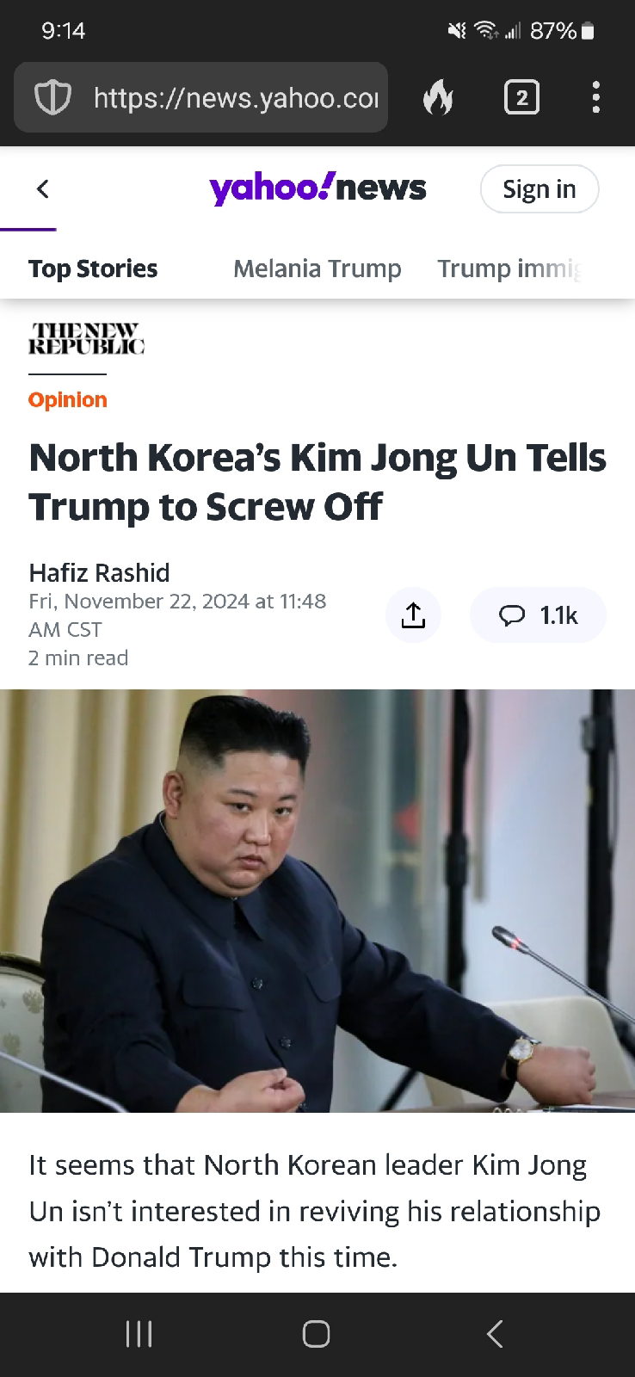Viewport: 635px width, 1377px height.
Task: Tap the back chevron in Yahoo header
Action: click(x=42, y=188)
